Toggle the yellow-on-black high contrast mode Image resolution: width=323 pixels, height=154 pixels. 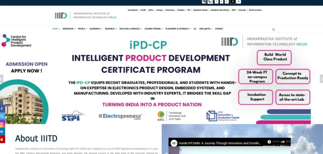[x=232, y=2]
